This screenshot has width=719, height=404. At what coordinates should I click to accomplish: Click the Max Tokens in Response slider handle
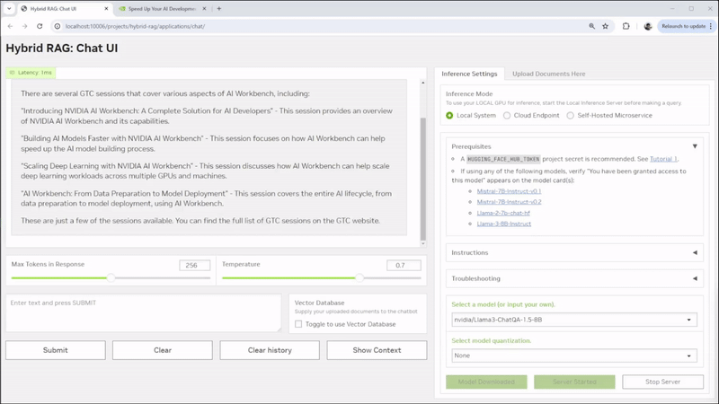(x=111, y=277)
